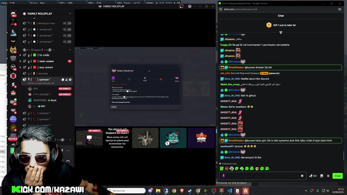Open Discord inbox icon in title bar
Image resolution: width=347 pixels, height=195 pixels.
(181, 6)
